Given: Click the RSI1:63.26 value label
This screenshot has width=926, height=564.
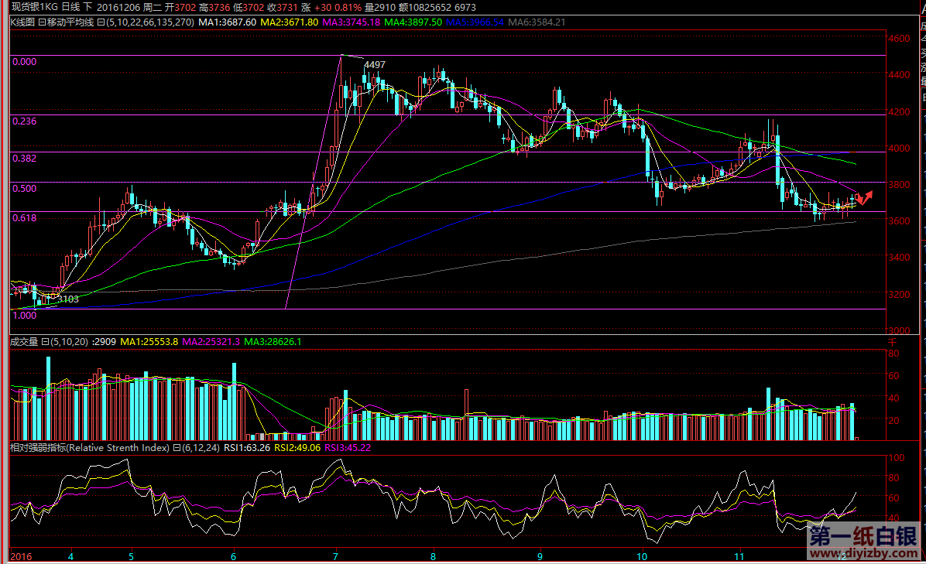Looking at the screenshot, I should (247, 447).
